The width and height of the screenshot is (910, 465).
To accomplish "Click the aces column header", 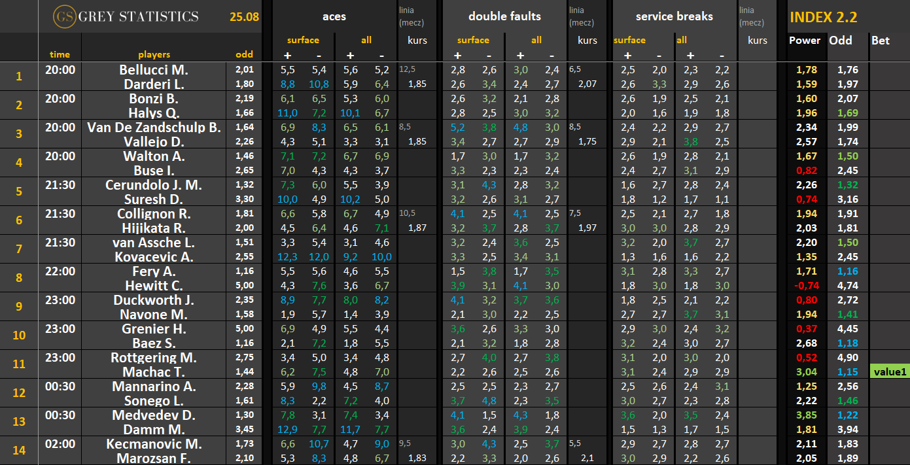I will (334, 16).
